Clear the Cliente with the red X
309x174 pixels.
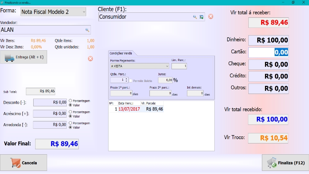(x=211, y=17)
